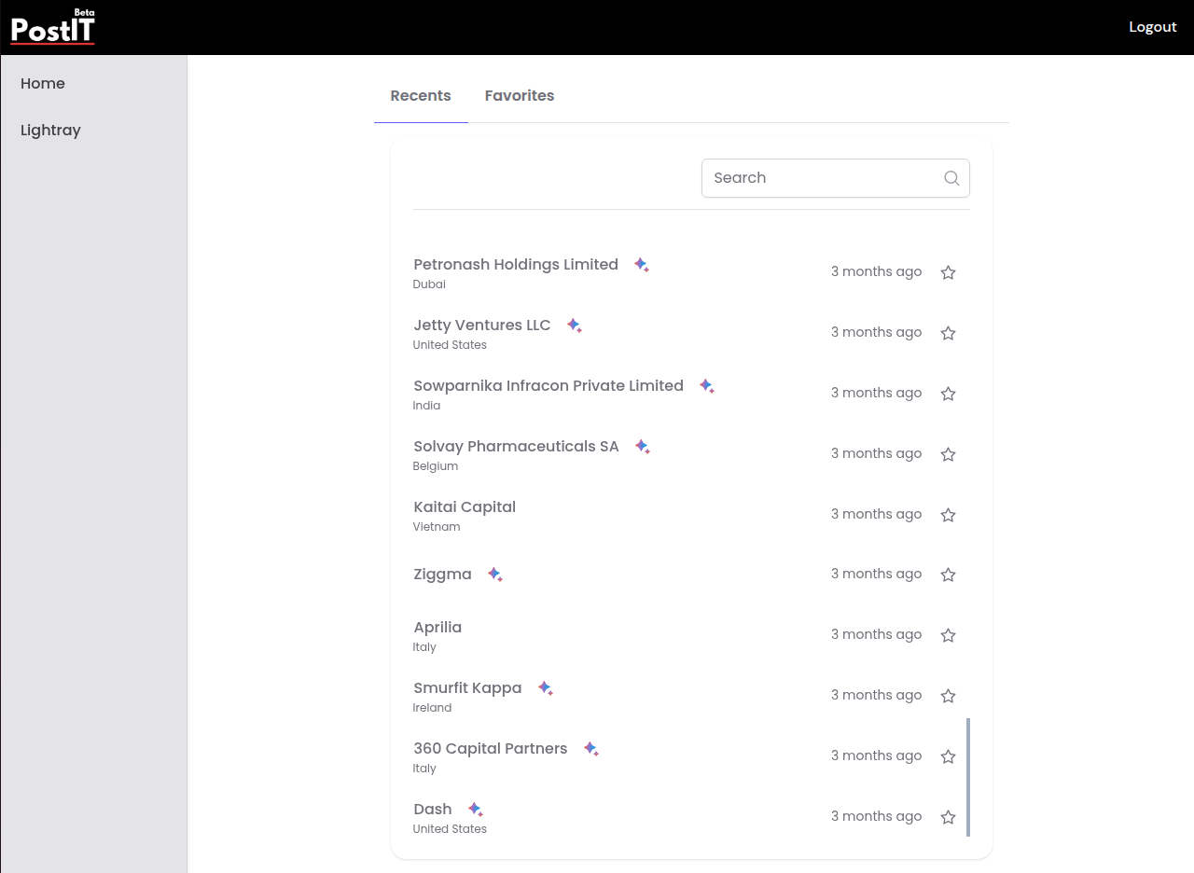Click the list's vertical scrollbar thumb
The height and width of the screenshot is (873, 1194).
968,777
